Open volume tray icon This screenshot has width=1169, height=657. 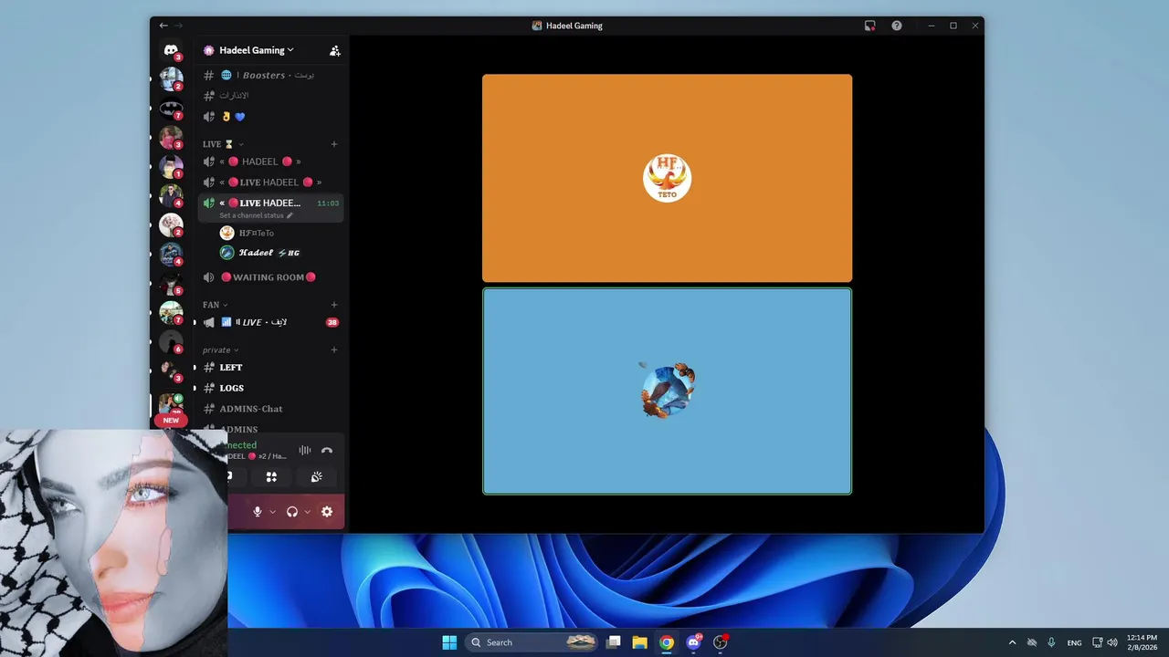point(1112,642)
